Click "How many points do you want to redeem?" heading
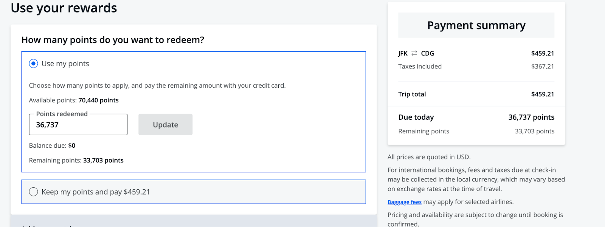 (113, 40)
